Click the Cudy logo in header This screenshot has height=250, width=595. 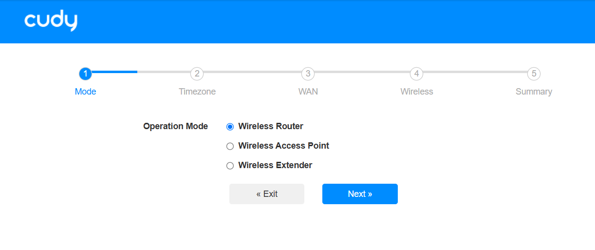pyautogui.click(x=51, y=21)
